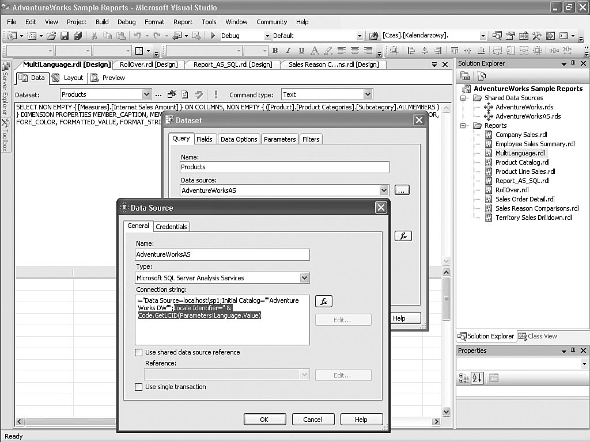The image size is (590, 442).
Task: Click the Undo arrow icon
Action: [x=137, y=36]
